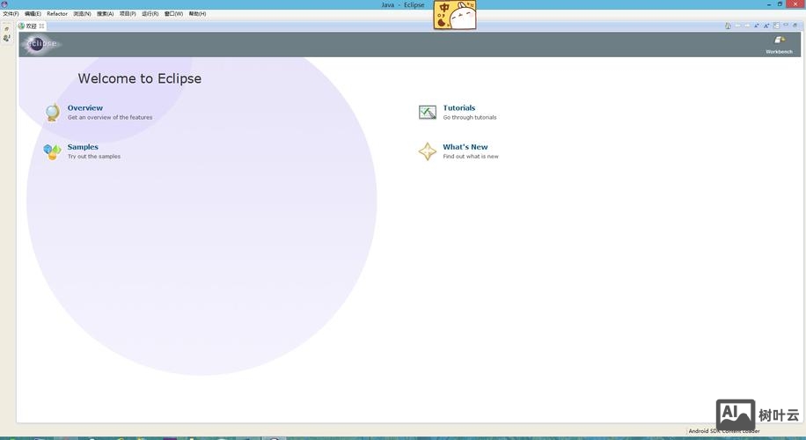This screenshot has width=806, height=440.
Task: Click the Customize page layout icon
Action: pos(776,26)
